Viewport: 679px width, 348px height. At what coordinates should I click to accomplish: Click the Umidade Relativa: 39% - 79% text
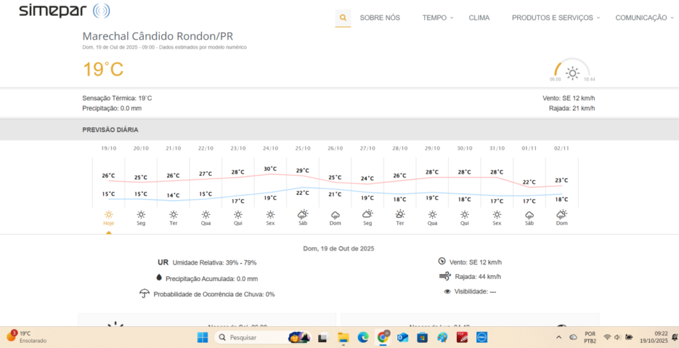214,262
